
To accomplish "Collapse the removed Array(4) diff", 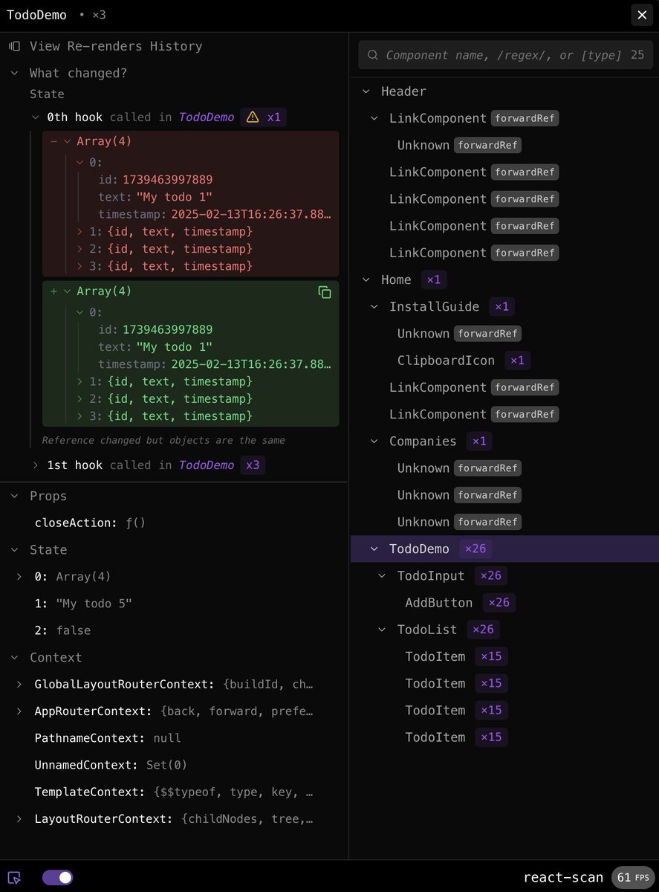I will (68, 141).
